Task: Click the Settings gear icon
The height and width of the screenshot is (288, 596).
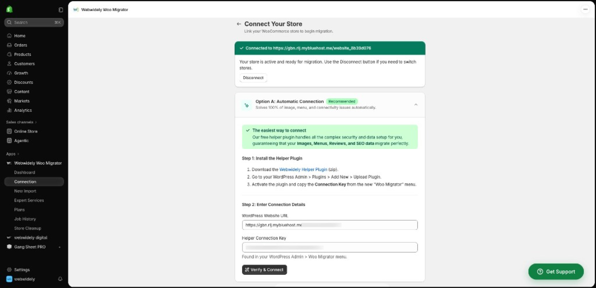Action: pyautogui.click(x=9, y=270)
